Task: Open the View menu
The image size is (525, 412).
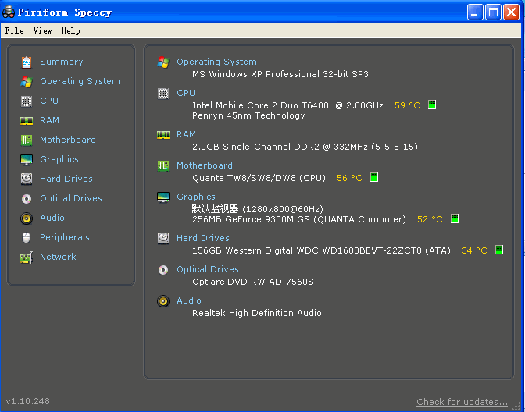Action: (x=42, y=30)
